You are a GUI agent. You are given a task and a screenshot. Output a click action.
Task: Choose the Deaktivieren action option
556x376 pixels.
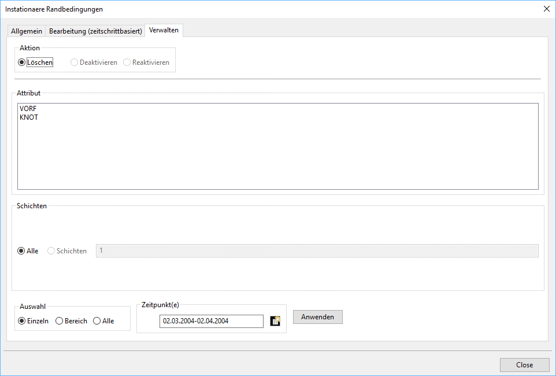[x=75, y=62]
